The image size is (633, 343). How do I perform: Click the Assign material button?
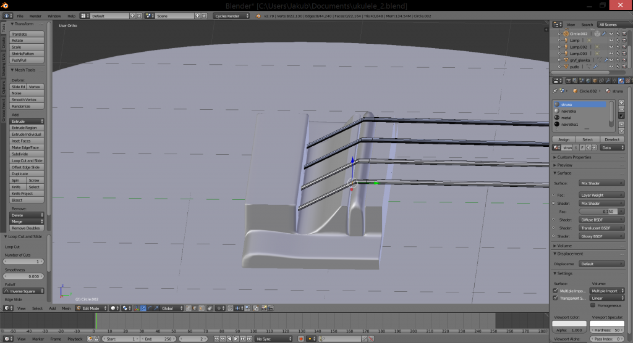(x=564, y=139)
